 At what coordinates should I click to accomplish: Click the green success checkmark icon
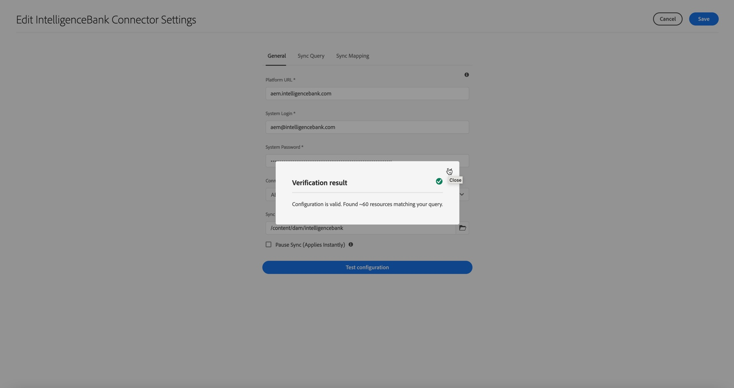click(439, 181)
